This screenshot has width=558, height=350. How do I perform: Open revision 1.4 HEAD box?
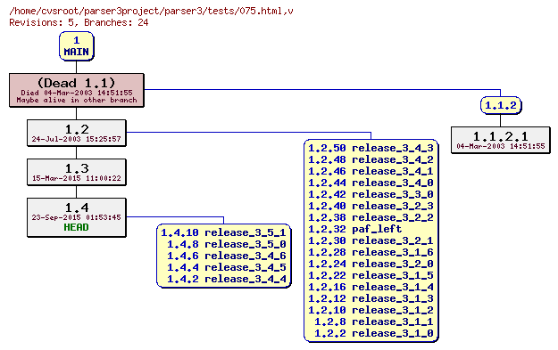(x=77, y=217)
